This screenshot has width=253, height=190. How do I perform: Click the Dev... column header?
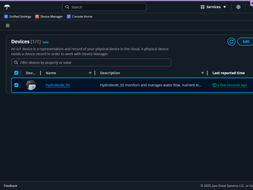(31, 73)
